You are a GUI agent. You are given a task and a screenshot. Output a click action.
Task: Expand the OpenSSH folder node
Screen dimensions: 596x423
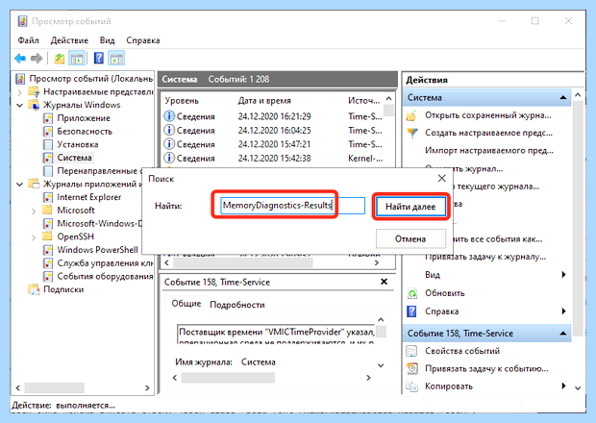click(x=34, y=237)
